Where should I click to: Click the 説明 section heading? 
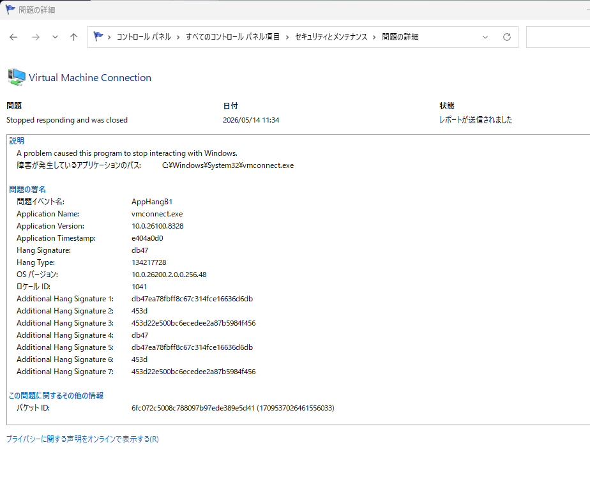[17, 140]
